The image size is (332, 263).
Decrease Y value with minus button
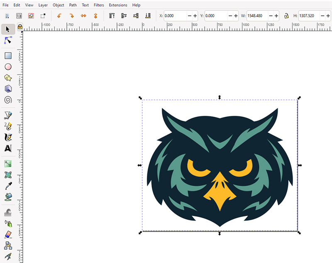click(x=230, y=16)
